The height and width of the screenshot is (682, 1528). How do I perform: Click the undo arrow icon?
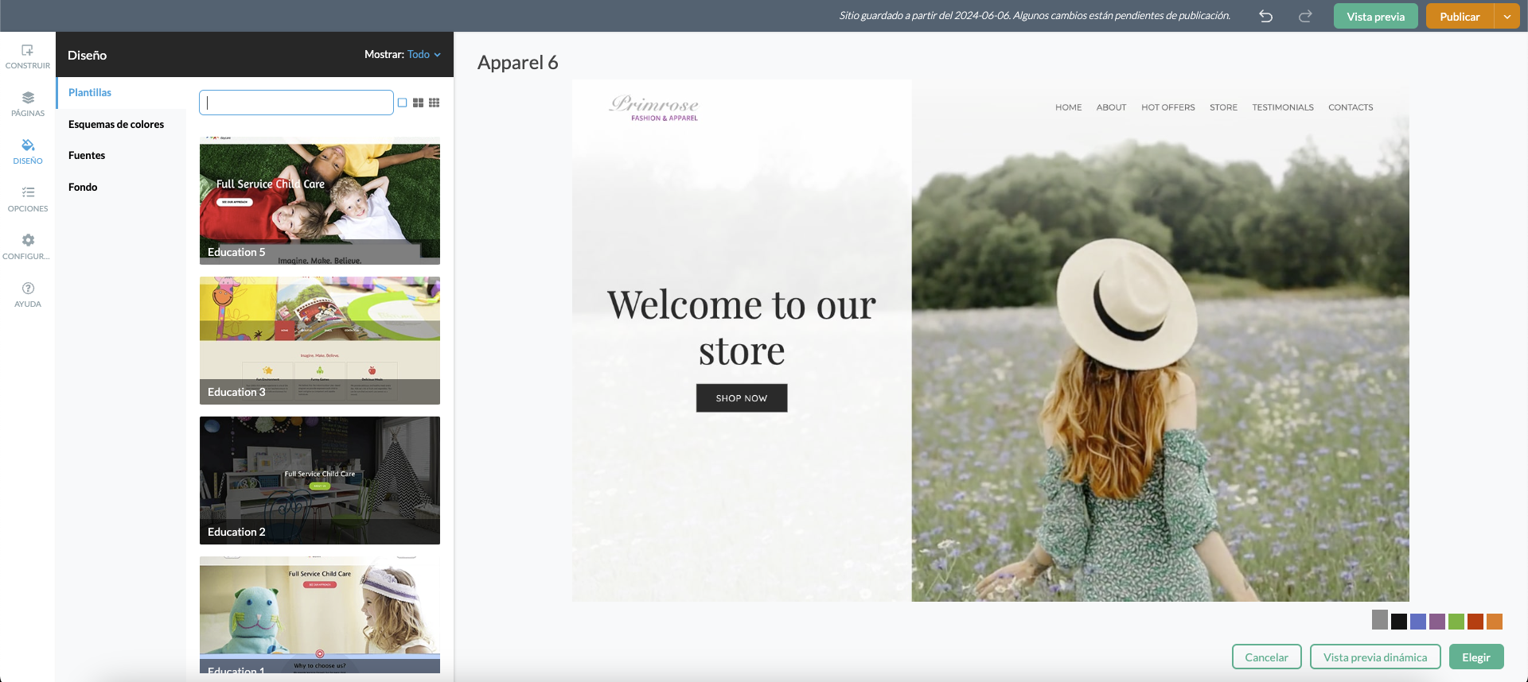pos(1265,17)
